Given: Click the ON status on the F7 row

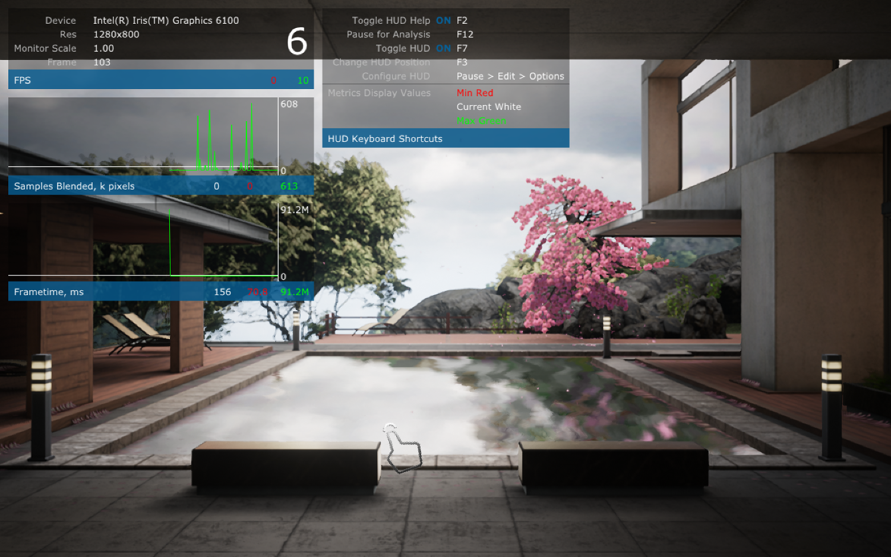Looking at the screenshot, I should tap(443, 48).
